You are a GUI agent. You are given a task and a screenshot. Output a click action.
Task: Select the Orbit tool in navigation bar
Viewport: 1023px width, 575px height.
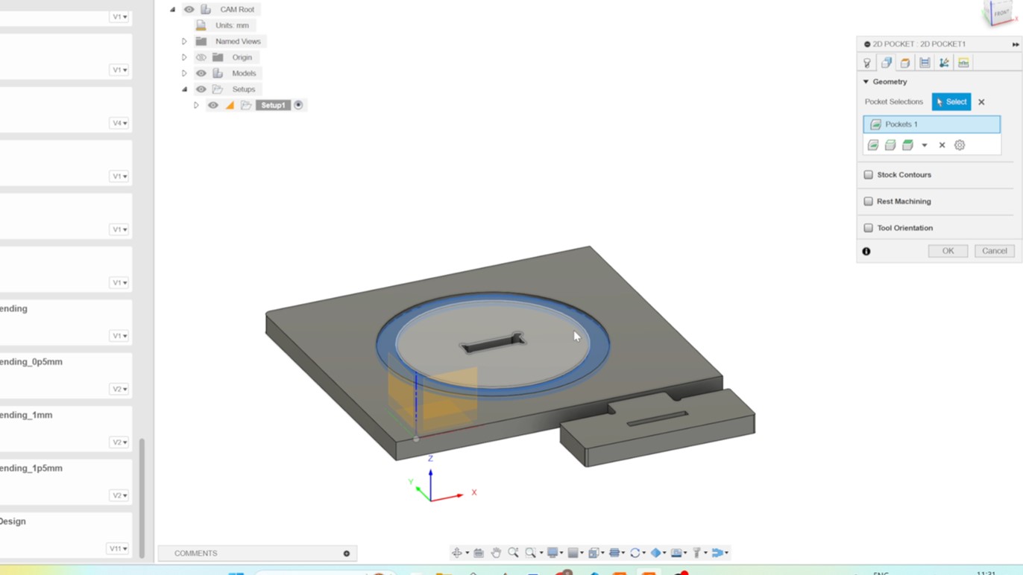(x=457, y=553)
